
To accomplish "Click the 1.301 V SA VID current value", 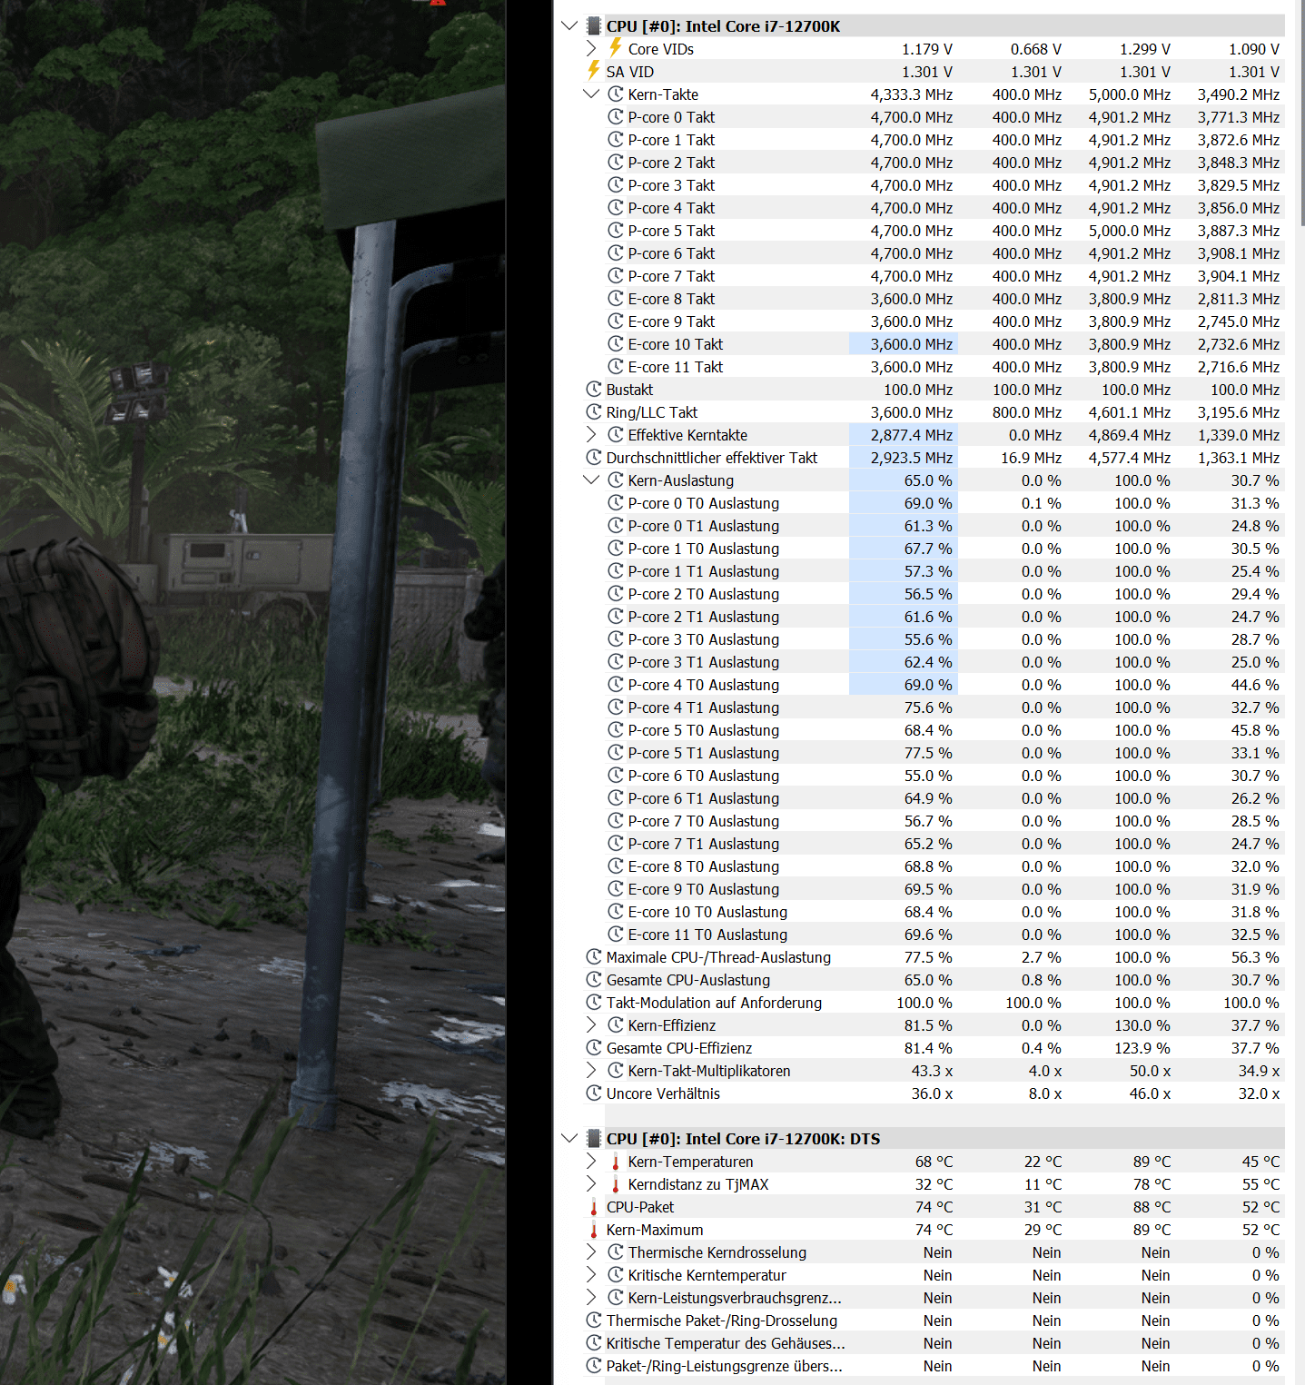I will [x=927, y=72].
